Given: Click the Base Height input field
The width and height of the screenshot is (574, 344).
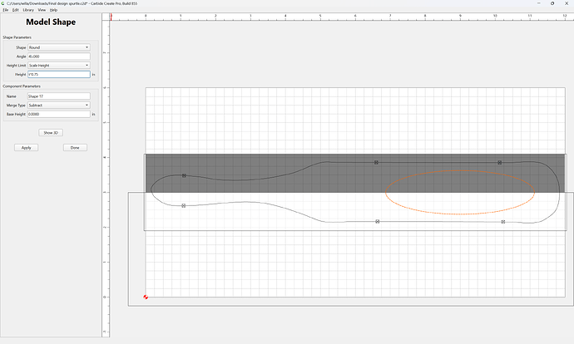Looking at the screenshot, I should pyautogui.click(x=59, y=114).
